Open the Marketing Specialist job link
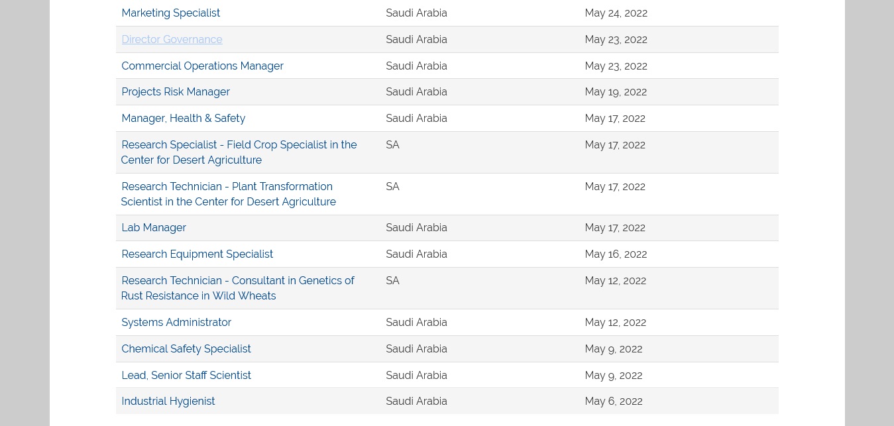Image resolution: width=894 pixels, height=426 pixels. pyautogui.click(x=170, y=13)
